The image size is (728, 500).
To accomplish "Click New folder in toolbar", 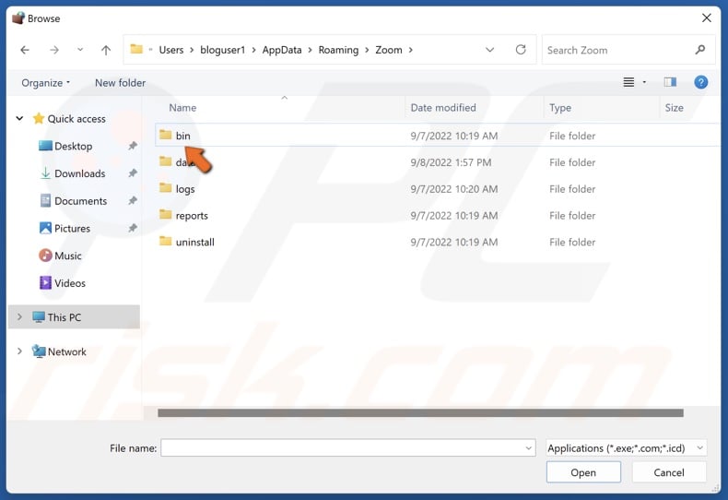I will 120,82.
